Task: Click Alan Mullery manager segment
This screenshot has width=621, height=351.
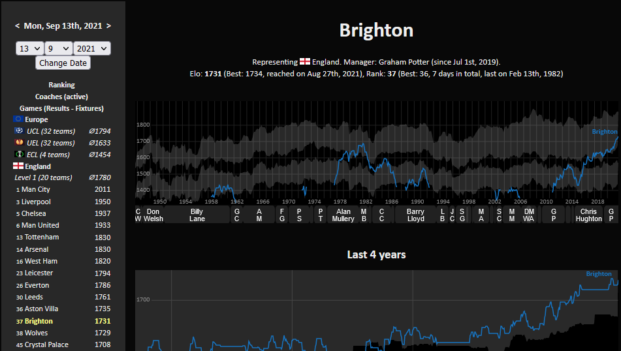Action: coord(343,215)
